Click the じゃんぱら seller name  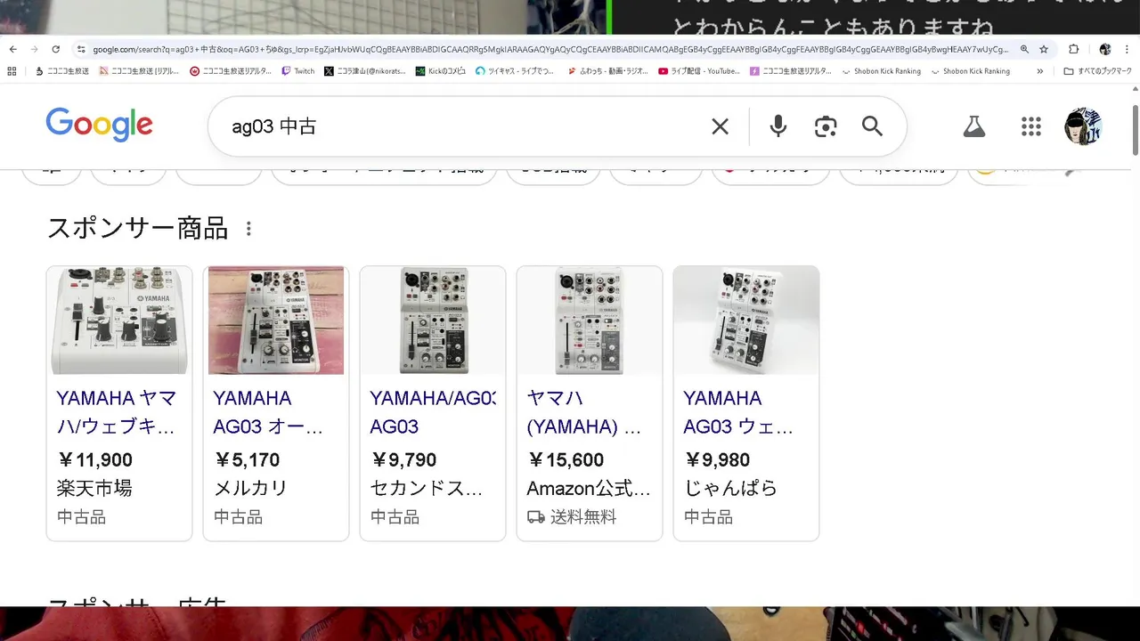coord(730,489)
